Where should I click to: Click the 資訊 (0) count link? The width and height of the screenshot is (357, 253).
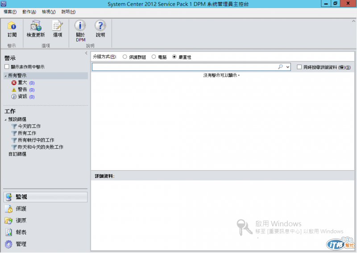32,97
